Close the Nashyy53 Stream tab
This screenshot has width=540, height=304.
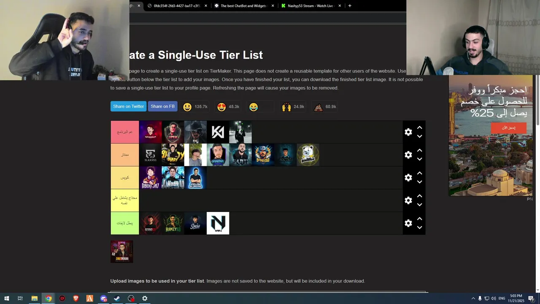[340, 6]
